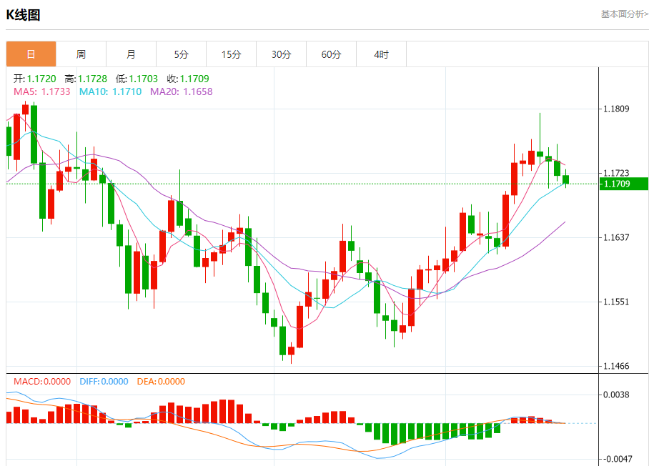Click the DEA value label
The width and height of the screenshot is (654, 466).
(x=160, y=382)
